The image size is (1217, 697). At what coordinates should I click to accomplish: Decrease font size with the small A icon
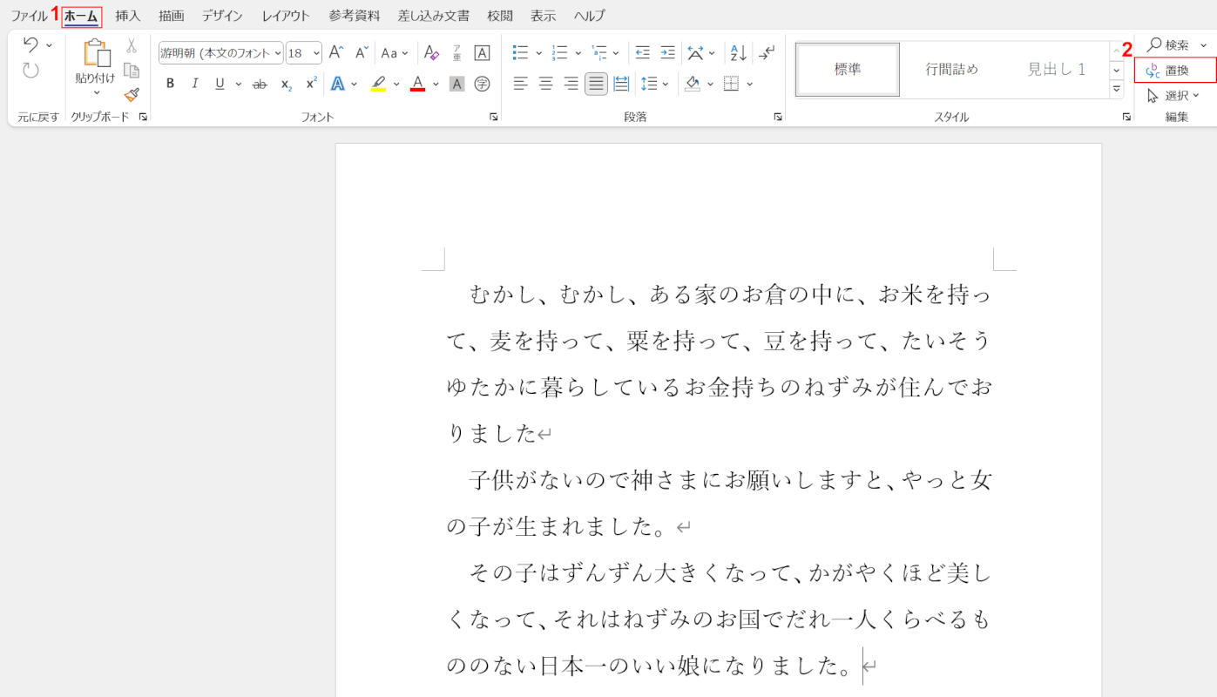tap(361, 53)
